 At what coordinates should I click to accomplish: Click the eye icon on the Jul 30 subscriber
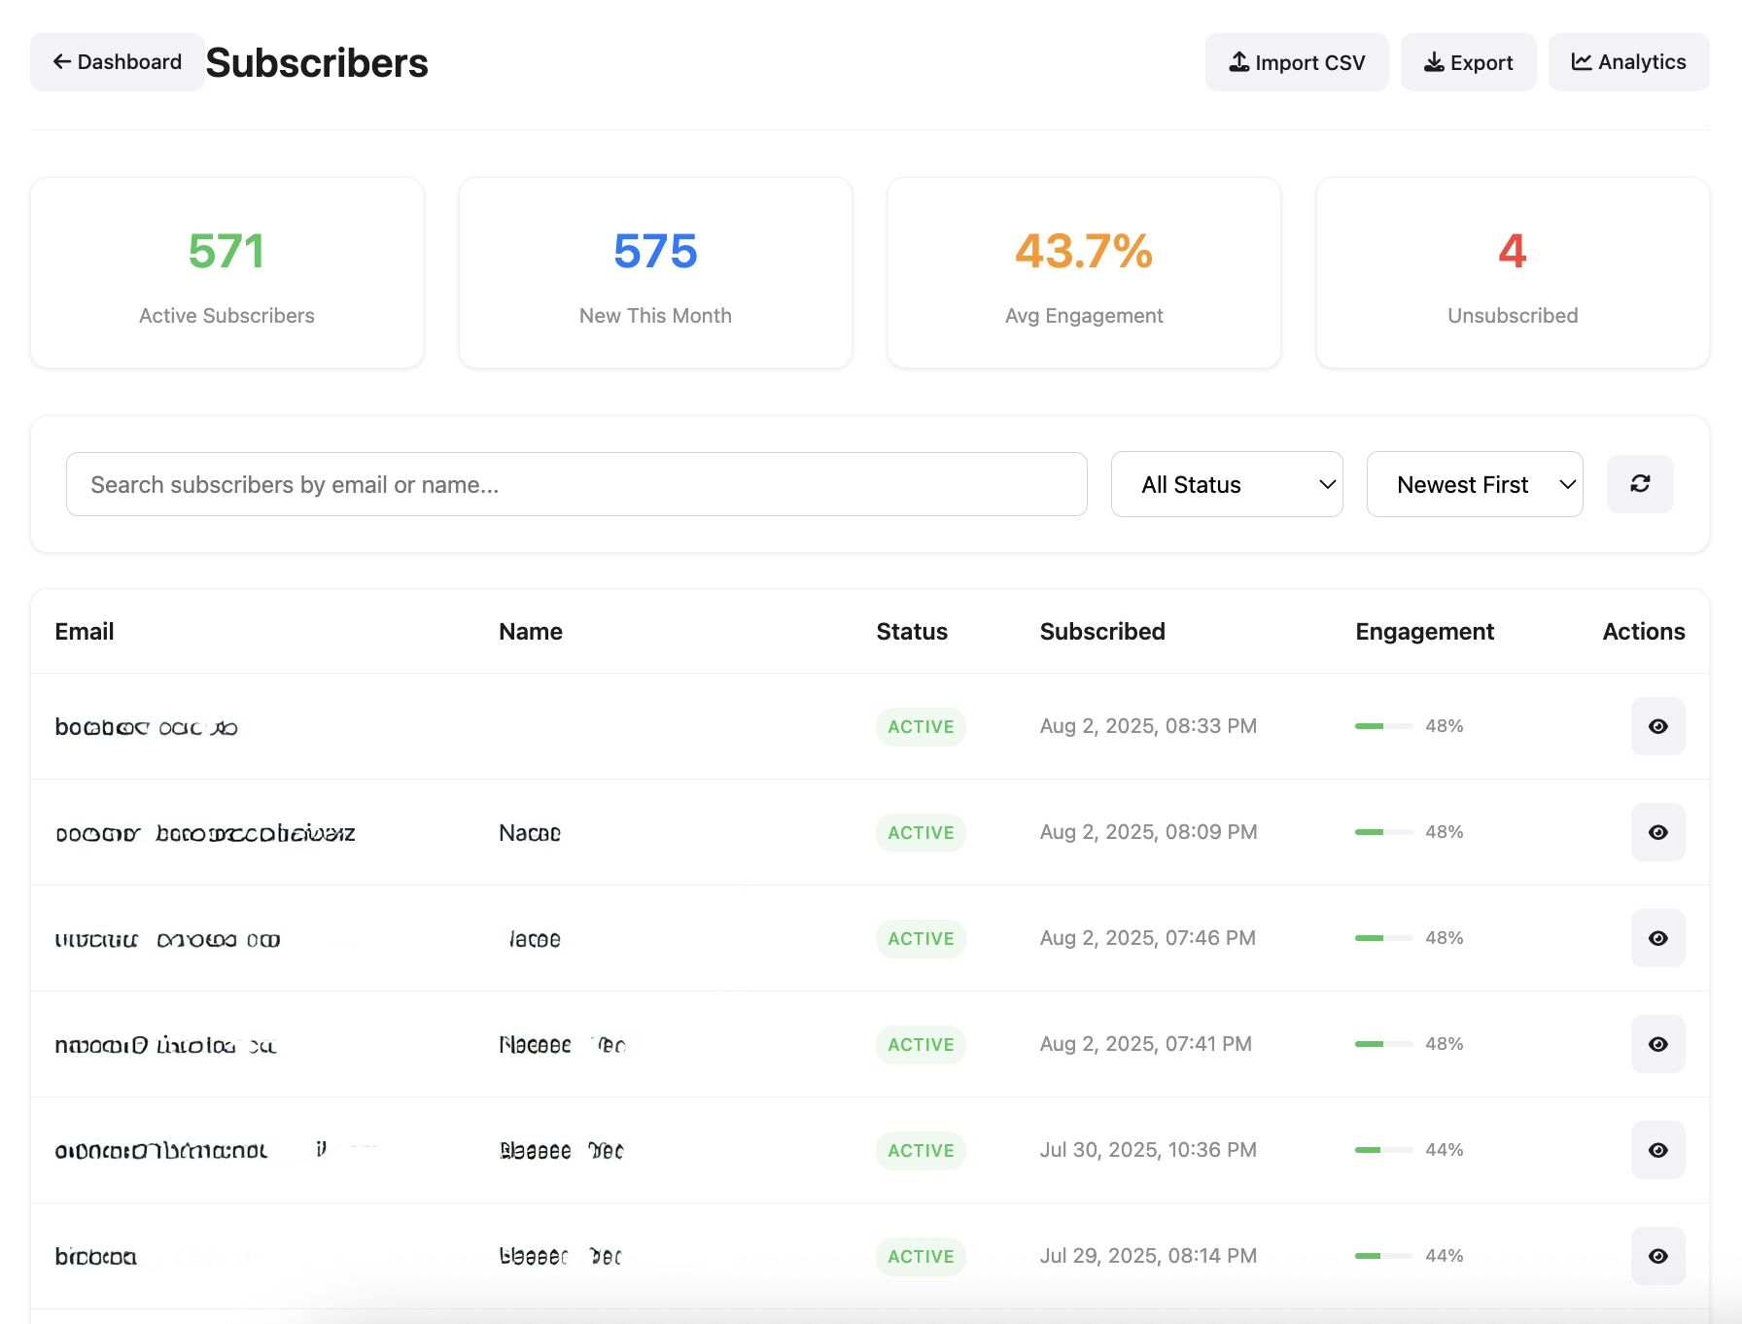click(x=1657, y=1150)
